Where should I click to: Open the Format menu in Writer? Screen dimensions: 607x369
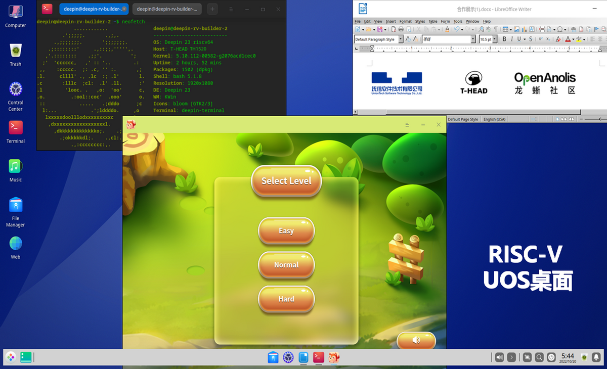405,22
